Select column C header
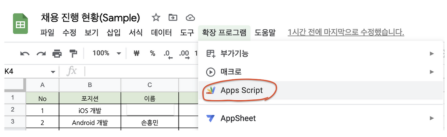This screenshot has height=137, width=447. 149,85
